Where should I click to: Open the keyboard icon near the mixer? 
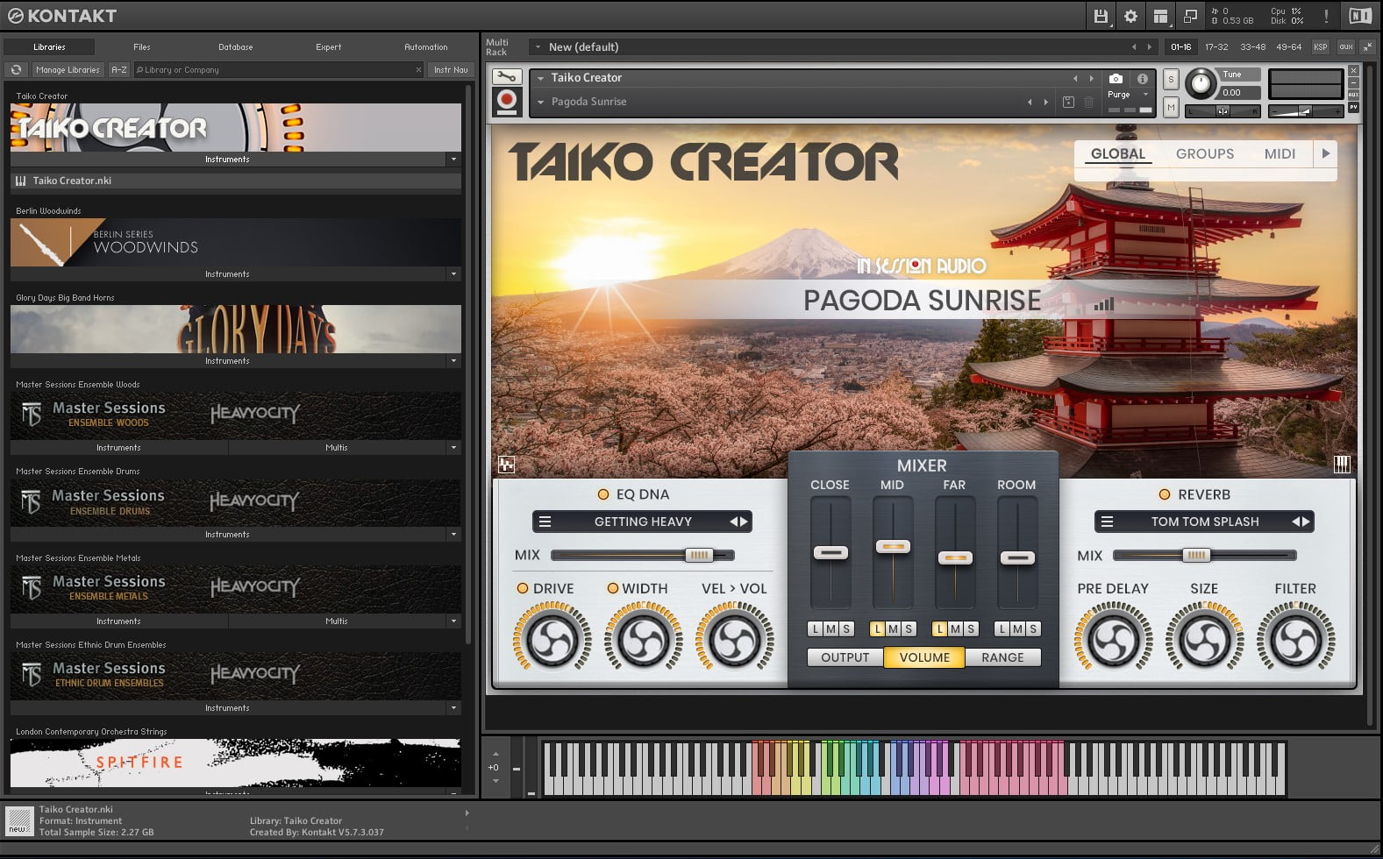(x=1342, y=465)
